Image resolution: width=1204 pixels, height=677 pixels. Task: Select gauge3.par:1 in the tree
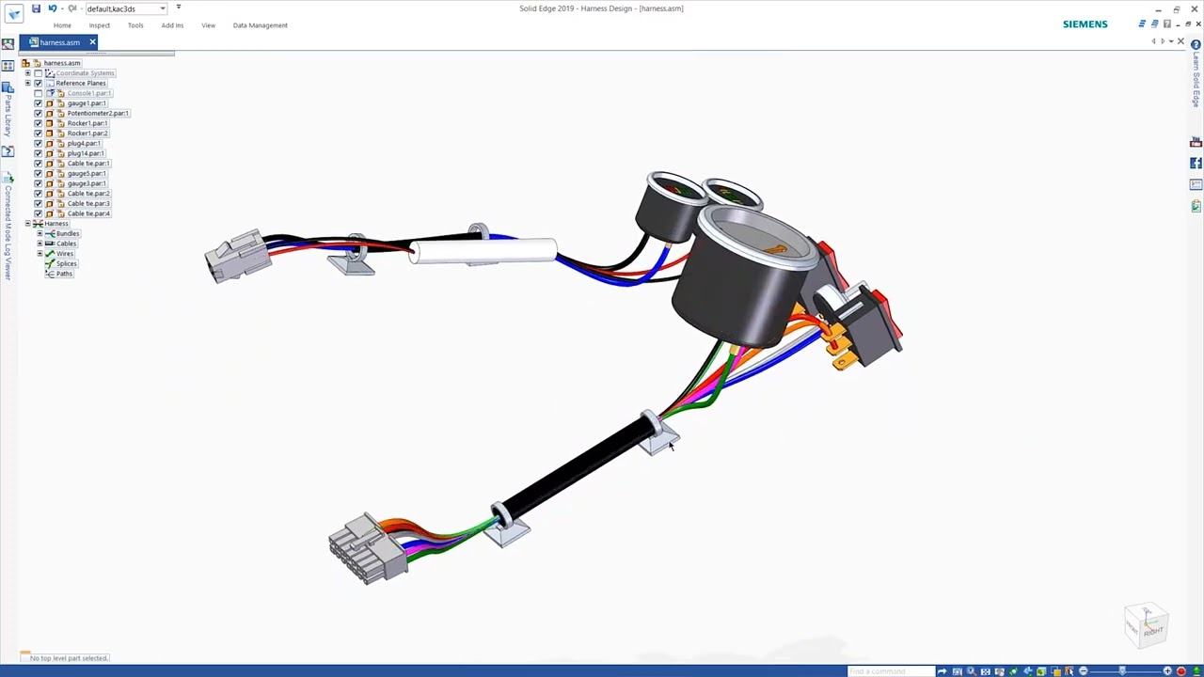tap(86, 183)
